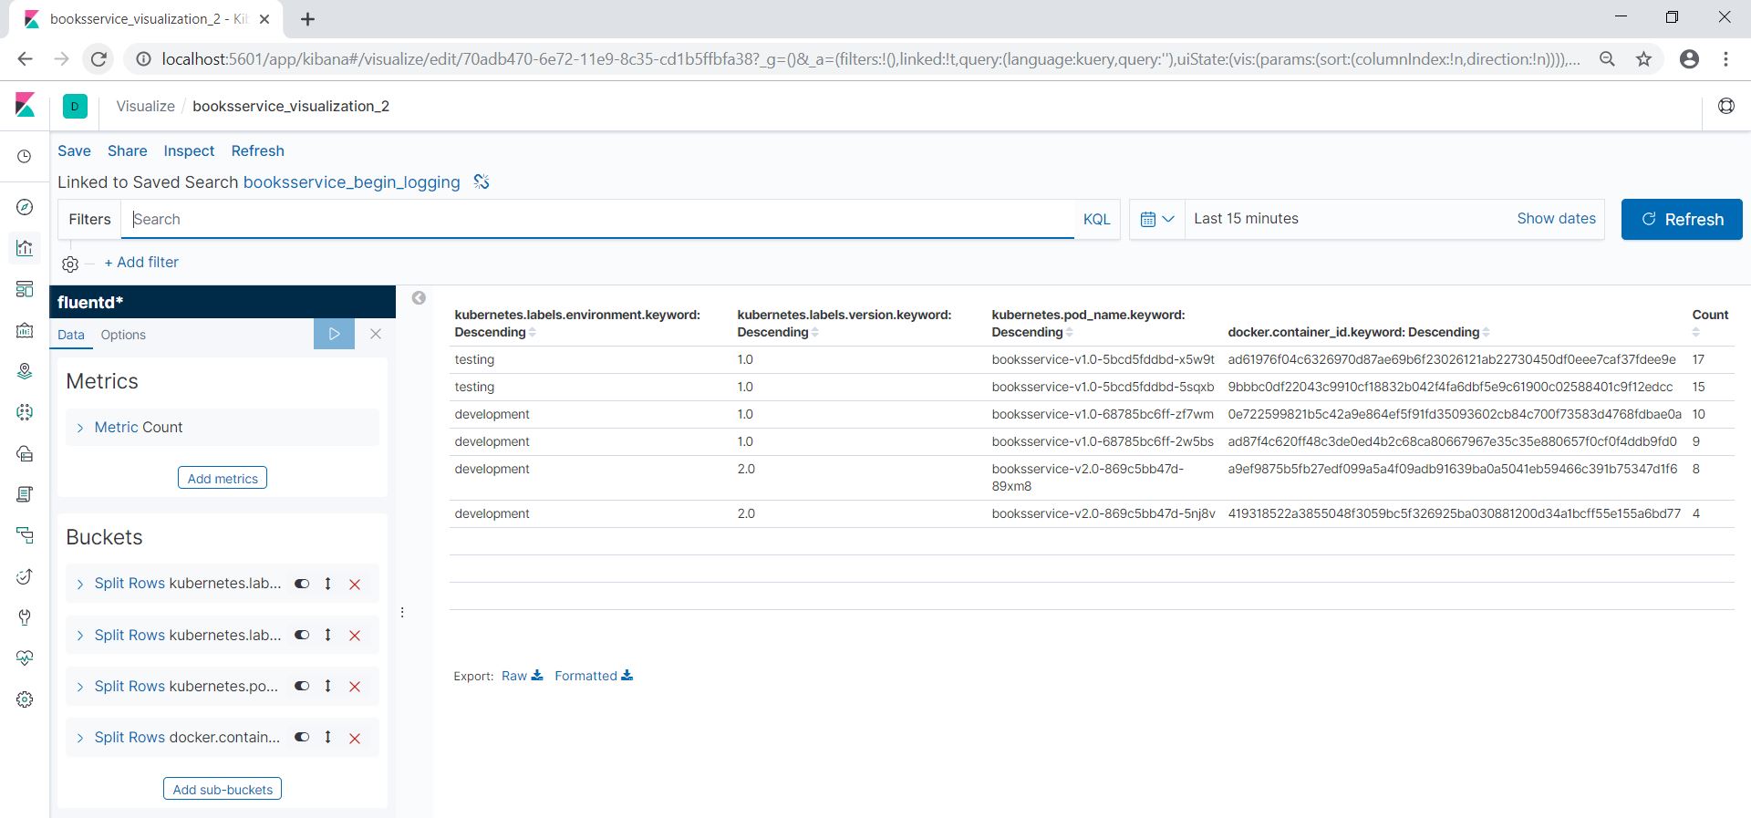Open the date quick menu dropdown

click(1156, 219)
